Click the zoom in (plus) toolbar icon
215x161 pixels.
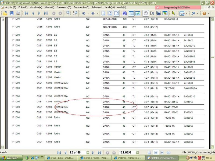(x=93, y=13)
